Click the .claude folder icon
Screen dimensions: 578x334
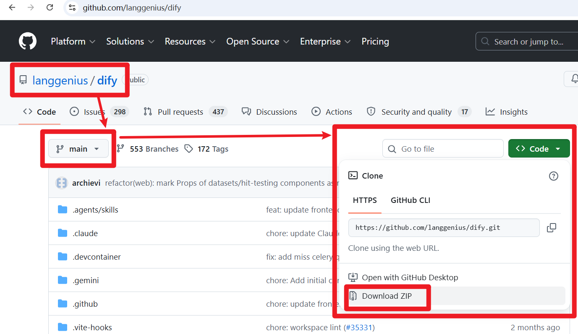point(63,233)
